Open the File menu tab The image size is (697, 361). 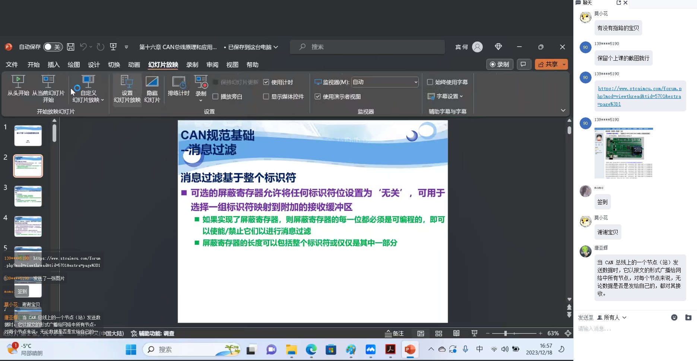pos(12,64)
